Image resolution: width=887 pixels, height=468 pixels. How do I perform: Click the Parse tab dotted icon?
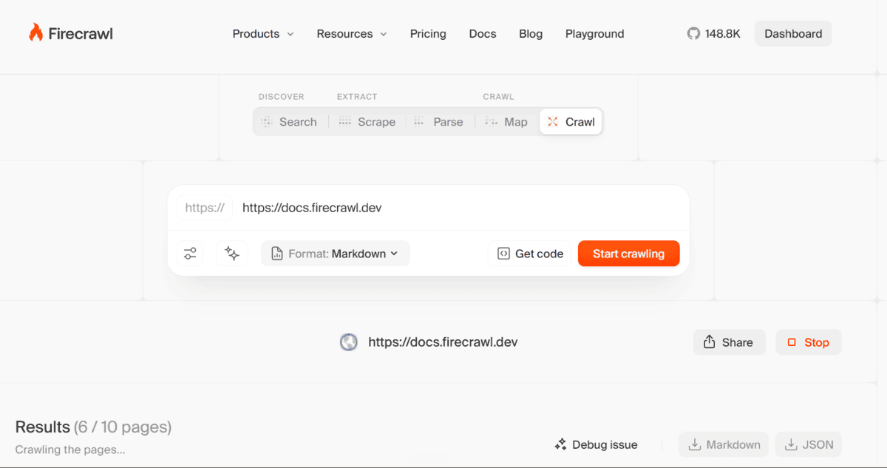[x=419, y=122]
